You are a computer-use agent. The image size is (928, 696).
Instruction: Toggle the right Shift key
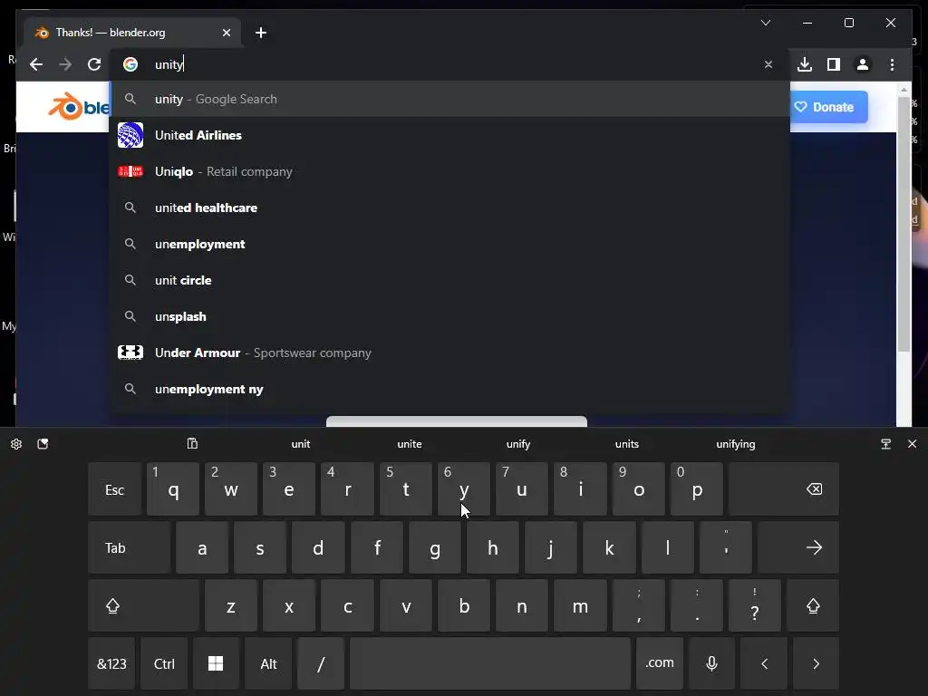[x=813, y=605]
